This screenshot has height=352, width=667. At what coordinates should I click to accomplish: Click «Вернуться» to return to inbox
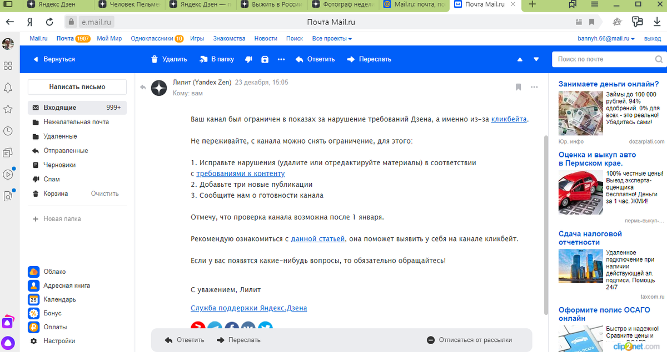[53, 59]
